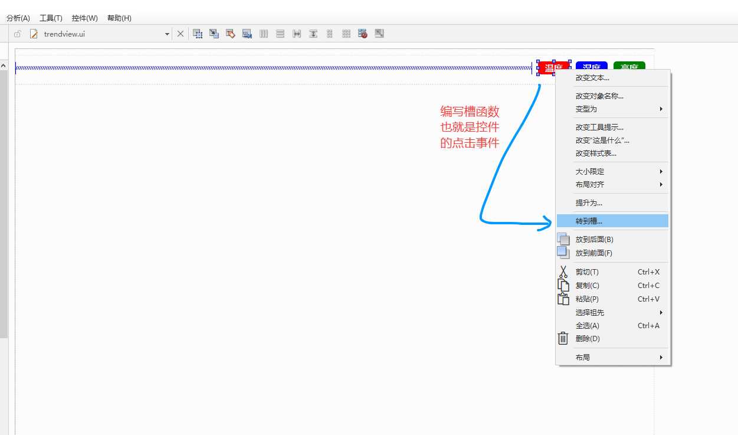Choose 粘贴(P) paste entry
The image size is (738, 435).
tap(613, 299)
